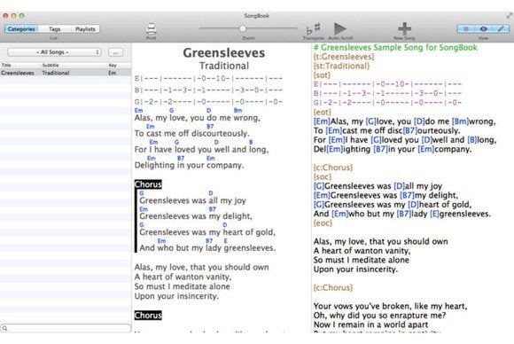Click viewer line 'Alas, my love, you do me wrong,'

tap(197, 117)
